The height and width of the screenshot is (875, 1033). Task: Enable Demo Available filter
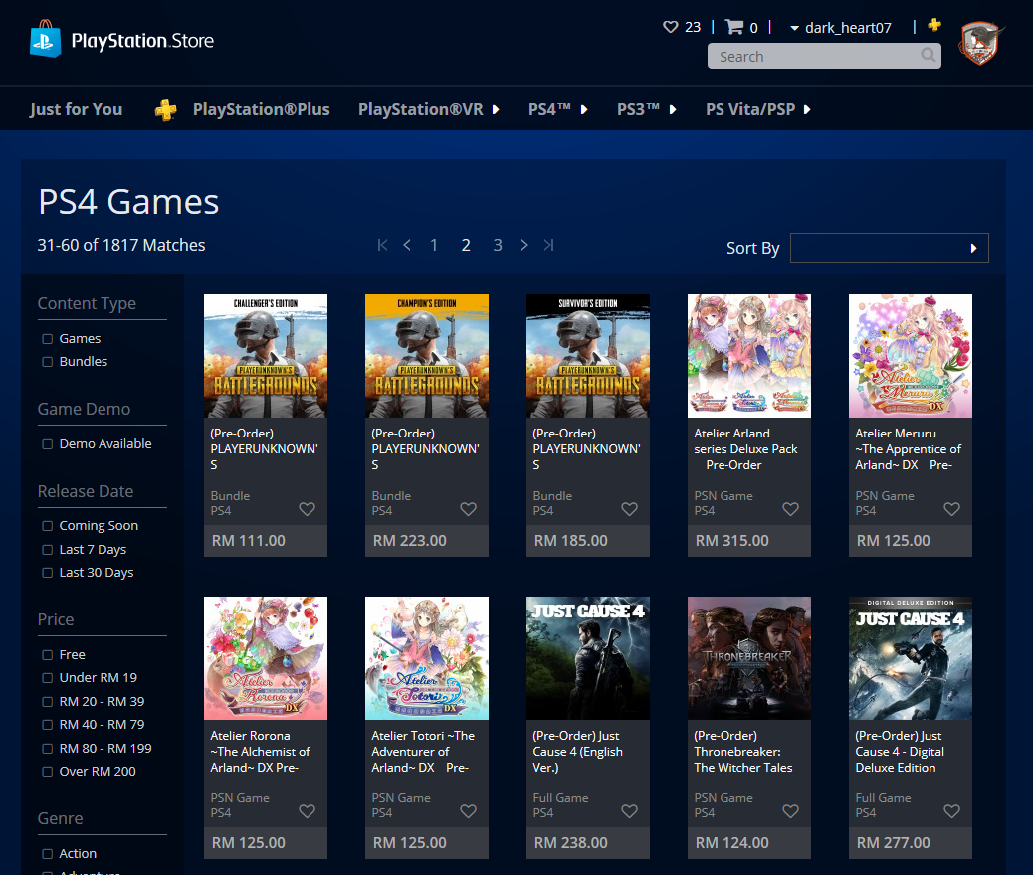48,444
